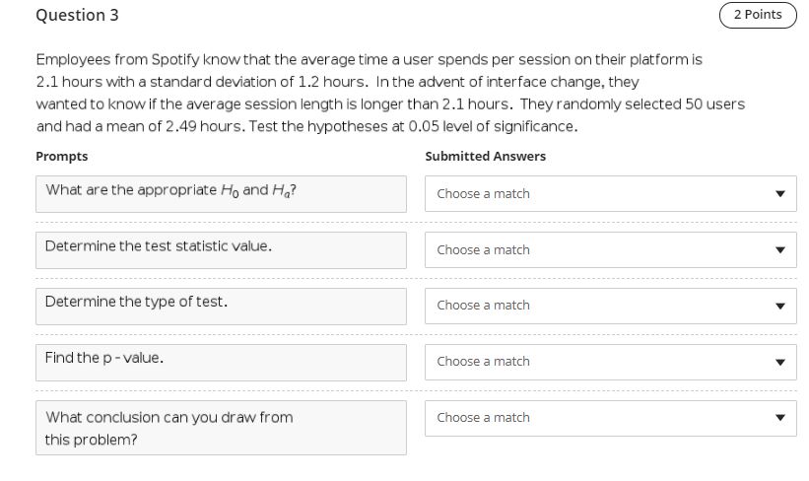
Task: Click the arrow icon for conclusion match
Action: click(x=779, y=418)
